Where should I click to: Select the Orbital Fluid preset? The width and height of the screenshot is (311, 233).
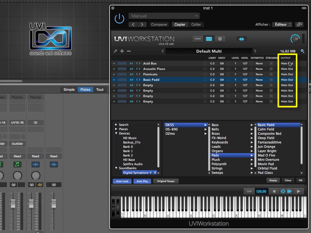[x=267, y=168]
